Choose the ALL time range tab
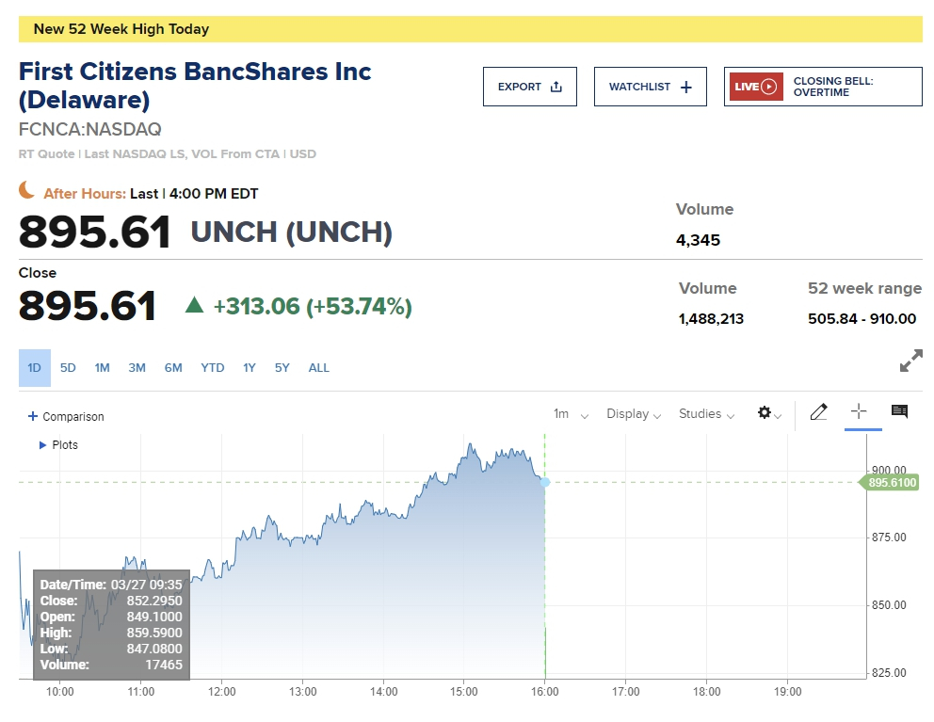 pos(319,368)
